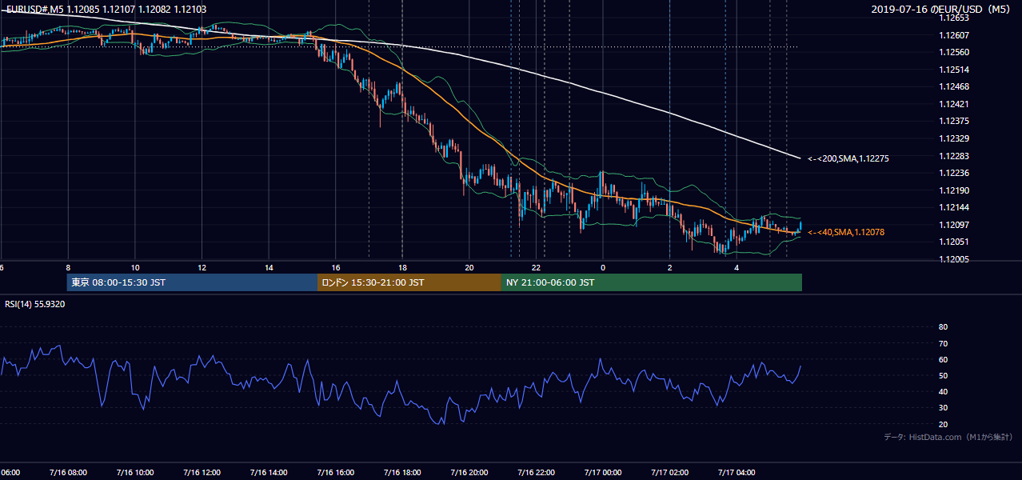Image resolution: width=1022 pixels, height=480 pixels.
Task: Click the 7/16 22:00 time label
Action: 536,472
